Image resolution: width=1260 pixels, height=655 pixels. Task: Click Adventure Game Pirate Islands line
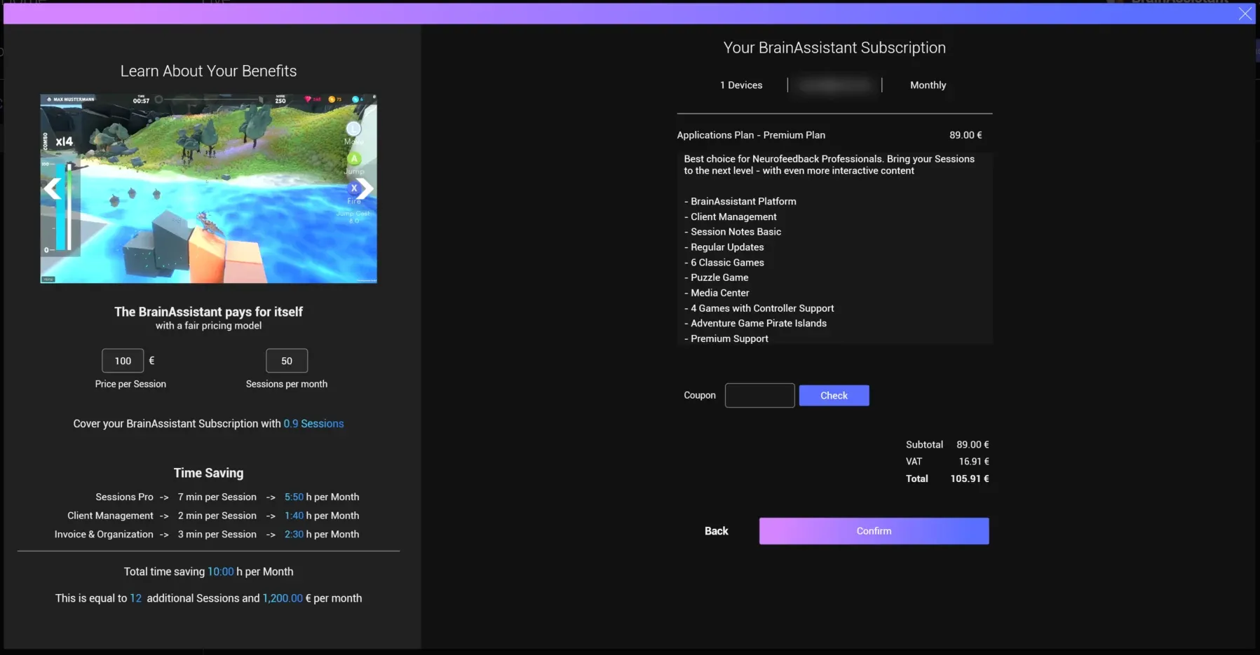[x=756, y=324]
